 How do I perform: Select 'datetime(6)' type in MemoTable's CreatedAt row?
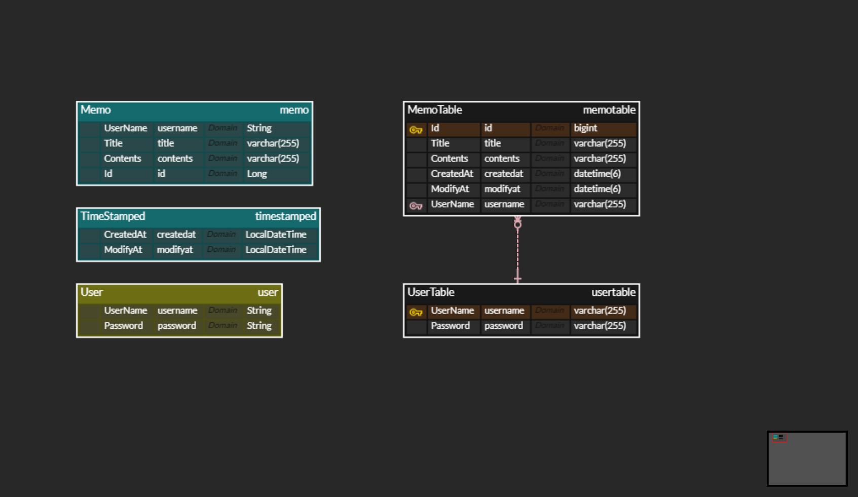pyautogui.click(x=597, y=174)
